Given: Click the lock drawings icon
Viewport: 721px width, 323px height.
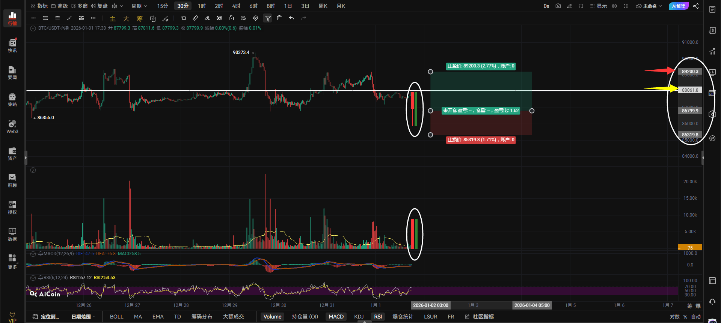Looking at the screenshot, I should tap(231, 18).
